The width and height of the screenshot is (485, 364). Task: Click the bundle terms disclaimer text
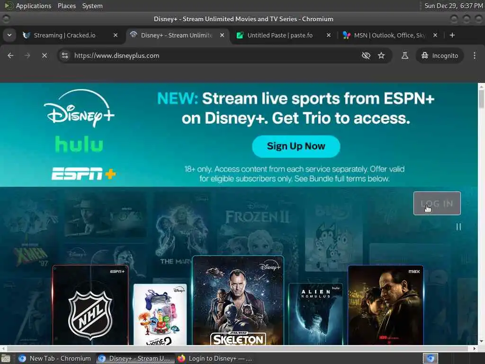click(295, 173)
